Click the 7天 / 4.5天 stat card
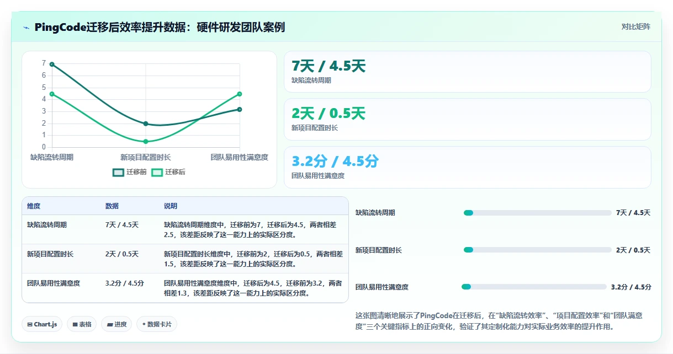Viewport: 673px width, 354px height. (x=467, y=72)
